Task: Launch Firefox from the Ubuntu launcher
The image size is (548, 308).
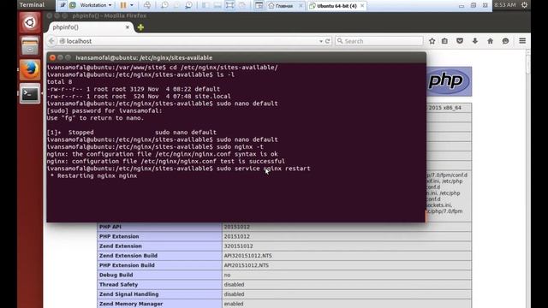Action: (x=30, y=69)
